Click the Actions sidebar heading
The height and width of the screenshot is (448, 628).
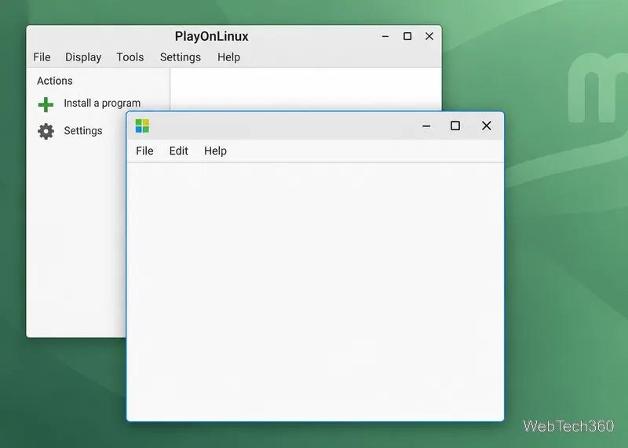[x=55, y=81]
